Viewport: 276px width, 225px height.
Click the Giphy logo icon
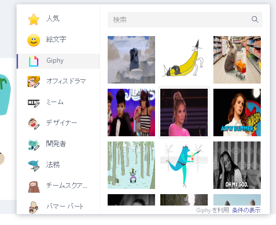point(34,61)
